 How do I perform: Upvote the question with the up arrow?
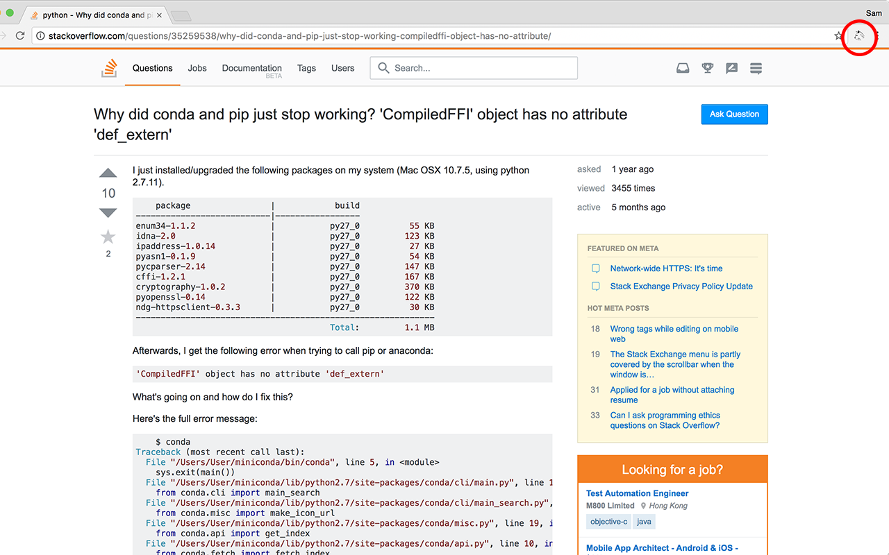coord(108,173)
